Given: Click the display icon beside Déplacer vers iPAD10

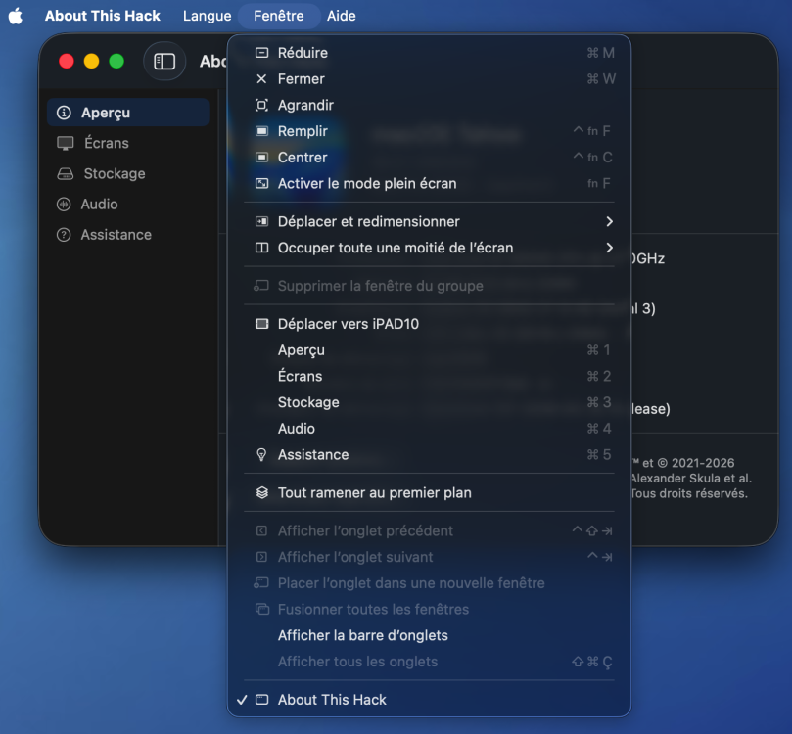Looking at the screenshot, I should (261, 324).
